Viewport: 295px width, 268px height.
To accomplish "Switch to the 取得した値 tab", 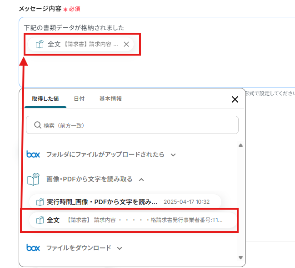I will coord(45,99).
